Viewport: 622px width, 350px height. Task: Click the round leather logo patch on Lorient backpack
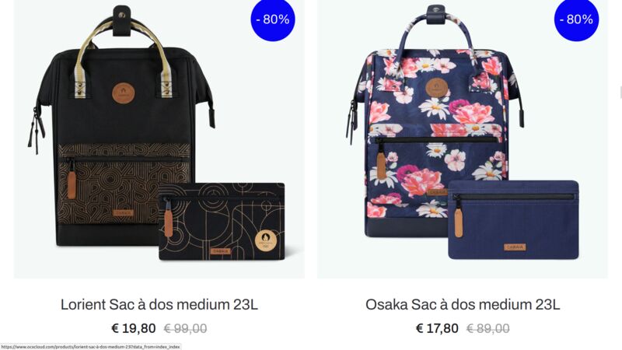click(124, 94)
